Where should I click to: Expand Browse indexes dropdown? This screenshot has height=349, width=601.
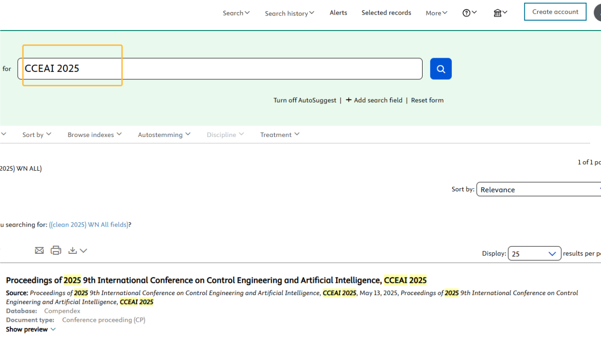tap(95, 135)
